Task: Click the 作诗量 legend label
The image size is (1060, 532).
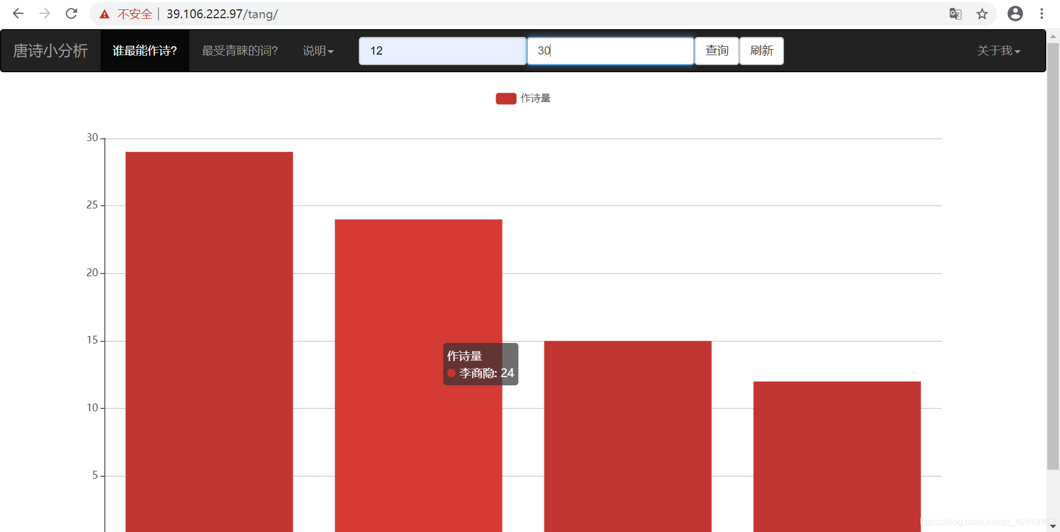Action: (x=536, y=98)
